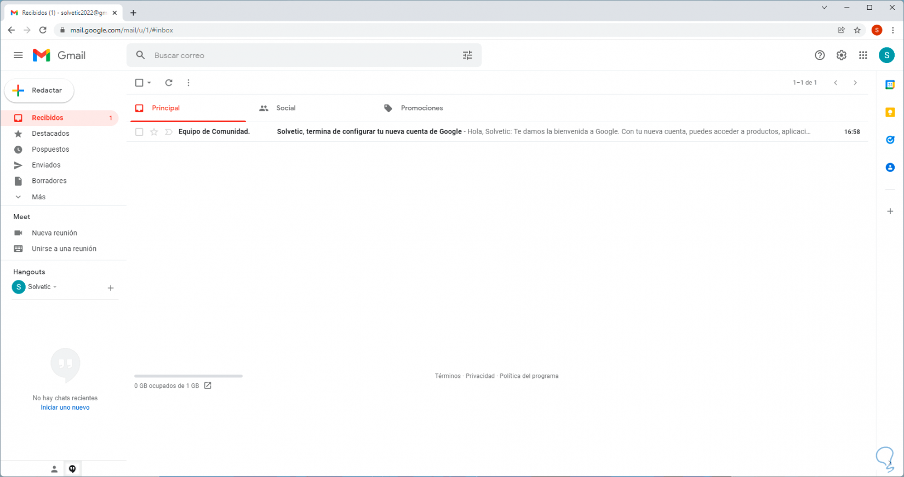Open the Recibidos folder
904x477 pixels.
point(60,118)
